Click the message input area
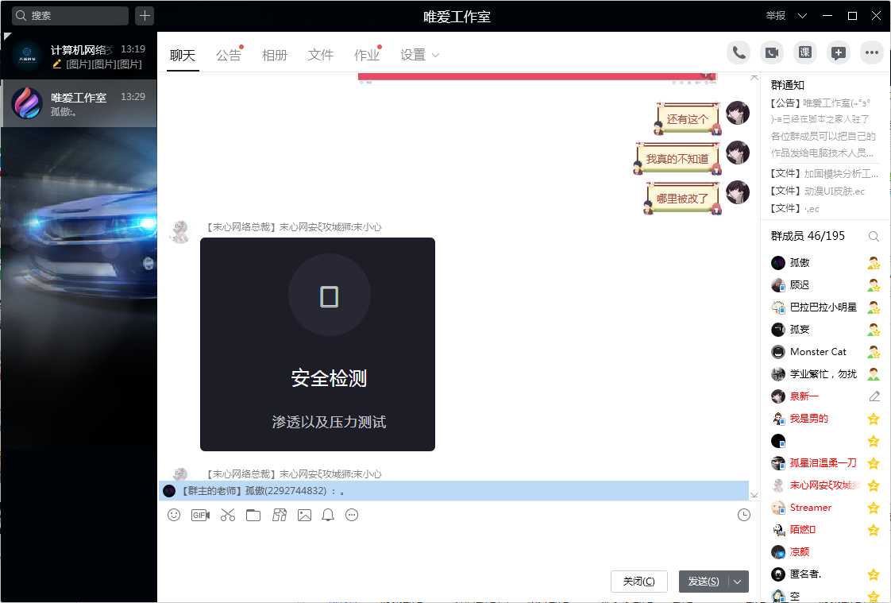Viewport: 891px width, 603px height. pyautogui.click(x=457, y=546)
